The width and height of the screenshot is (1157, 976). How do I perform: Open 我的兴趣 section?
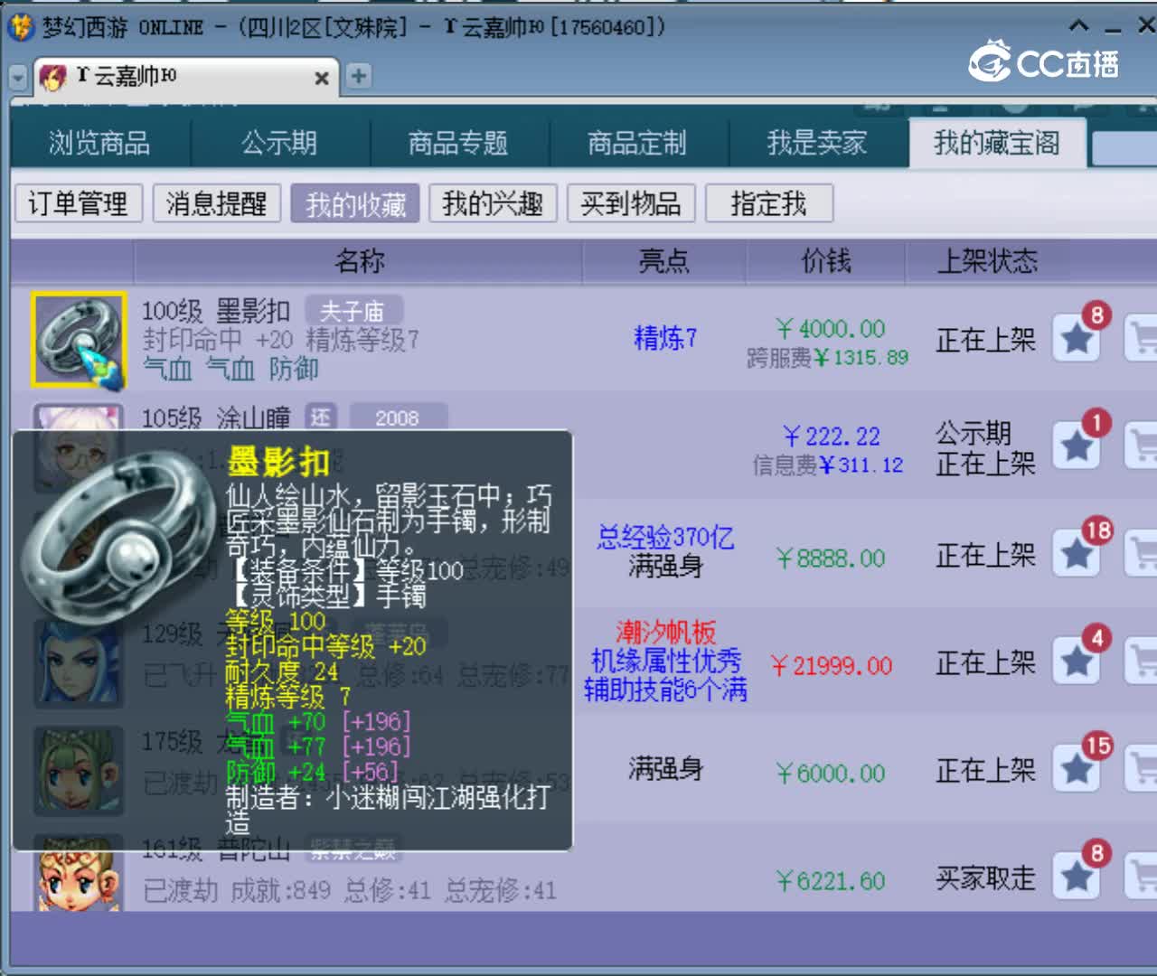pos(493,203)
